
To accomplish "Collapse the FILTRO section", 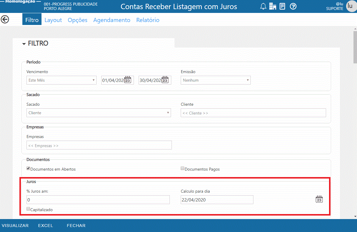I will point(24,44).
